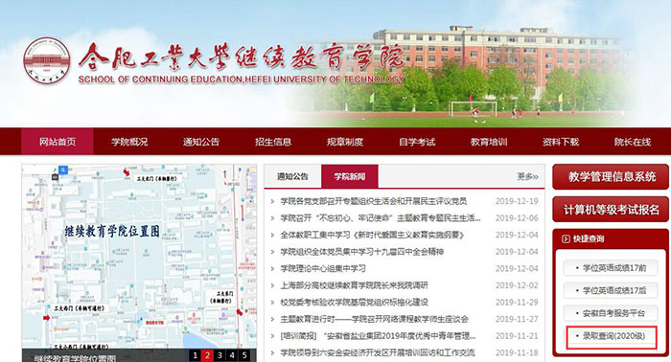This screenshot has width=671, height=362.
Task: Click the 学位英语成绩17前 quick query link
Action: click(x=611, y=268)
